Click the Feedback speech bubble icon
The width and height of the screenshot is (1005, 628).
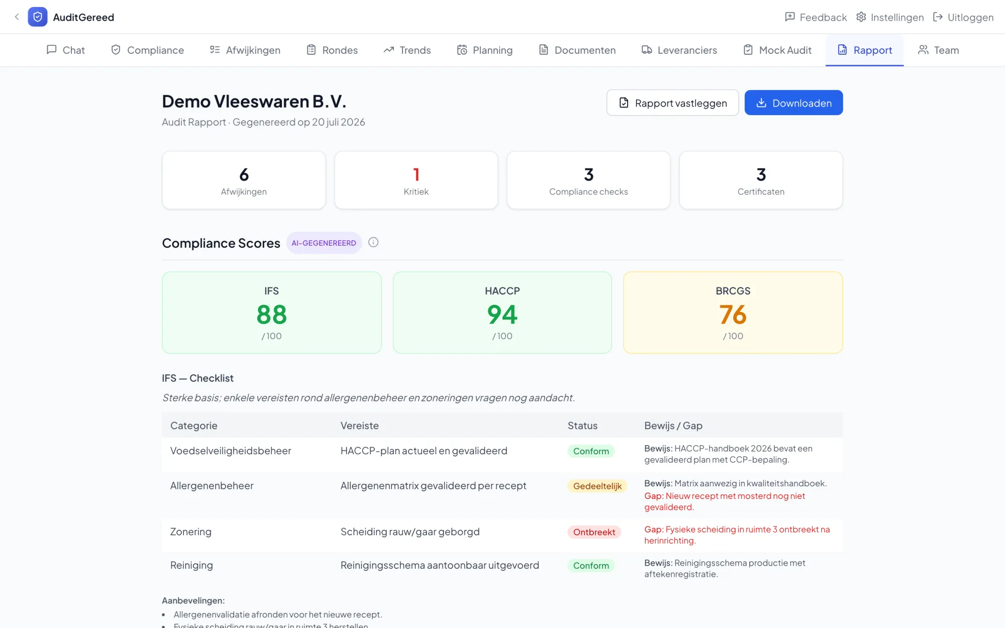pos(790,17)
